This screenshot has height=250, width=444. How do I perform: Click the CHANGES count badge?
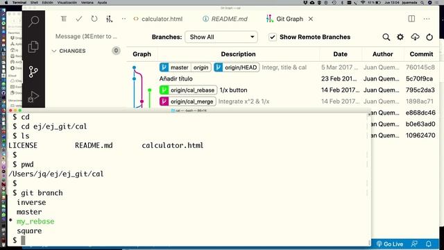tap(116, 51)
